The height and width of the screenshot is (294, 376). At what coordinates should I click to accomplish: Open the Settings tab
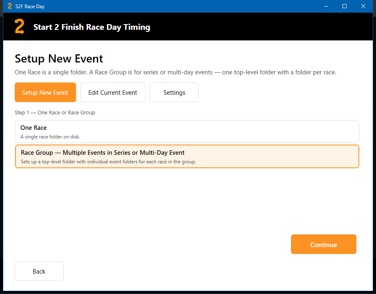tap(174, 92)
